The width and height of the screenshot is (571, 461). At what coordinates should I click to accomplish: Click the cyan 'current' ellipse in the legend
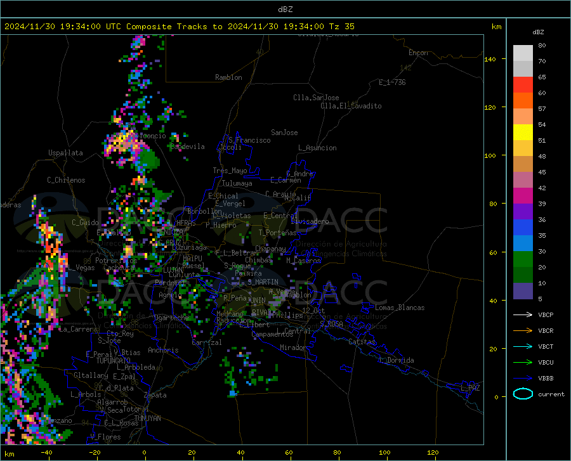click(523, 394)
